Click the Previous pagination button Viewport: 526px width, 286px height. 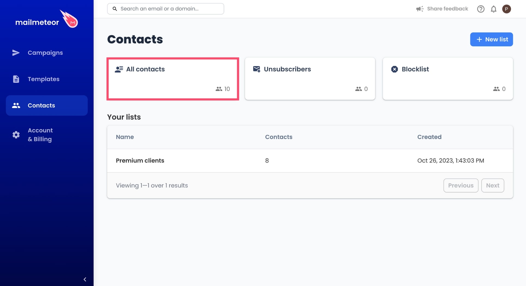click(x=461, y=185)
